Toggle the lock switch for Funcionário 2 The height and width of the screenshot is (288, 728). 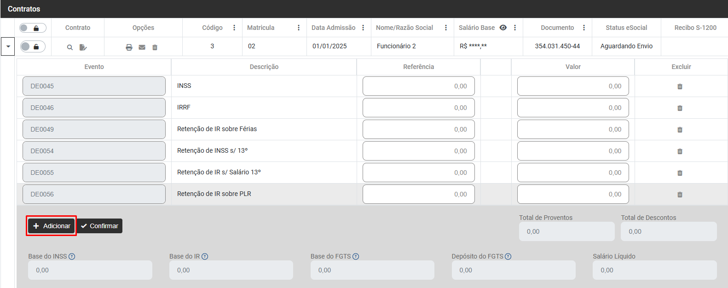(x=33, y=46)
